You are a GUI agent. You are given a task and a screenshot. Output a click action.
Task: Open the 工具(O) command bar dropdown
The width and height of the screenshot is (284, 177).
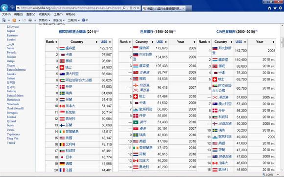tap(73, 20)
